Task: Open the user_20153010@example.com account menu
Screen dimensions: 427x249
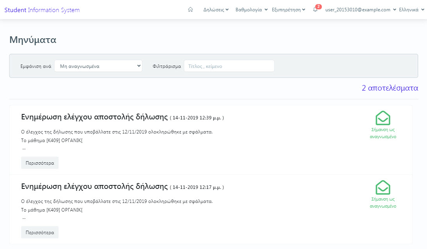Action: [361, 10]
